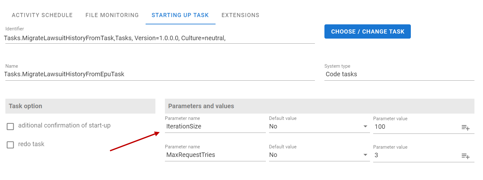The image size is (483, 180).
Task: Click the add-list icon beside IterationSize value
Action: [465, 127]
